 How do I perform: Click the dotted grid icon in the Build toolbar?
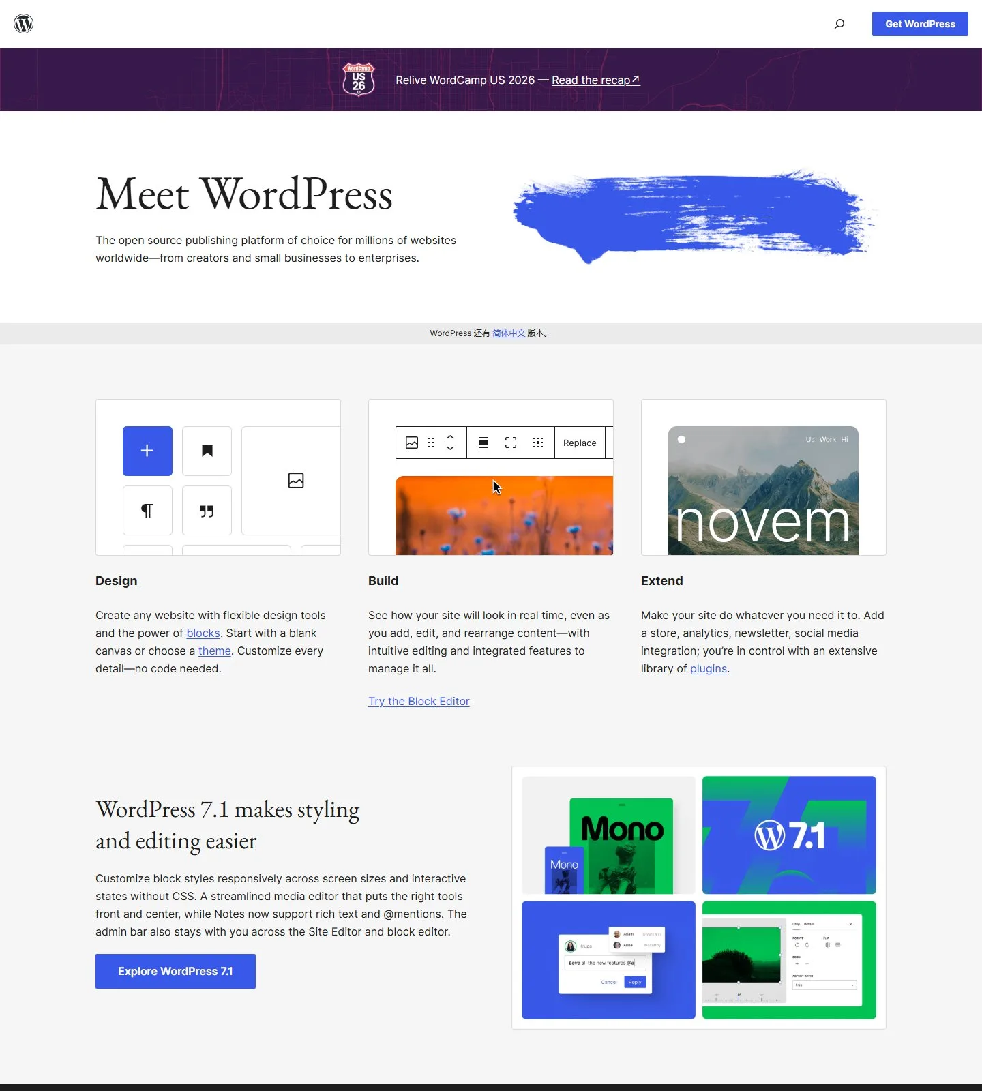coord(538,443)
